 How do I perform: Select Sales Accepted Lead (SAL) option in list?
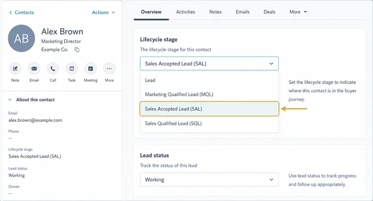click(x=209, y=109)
